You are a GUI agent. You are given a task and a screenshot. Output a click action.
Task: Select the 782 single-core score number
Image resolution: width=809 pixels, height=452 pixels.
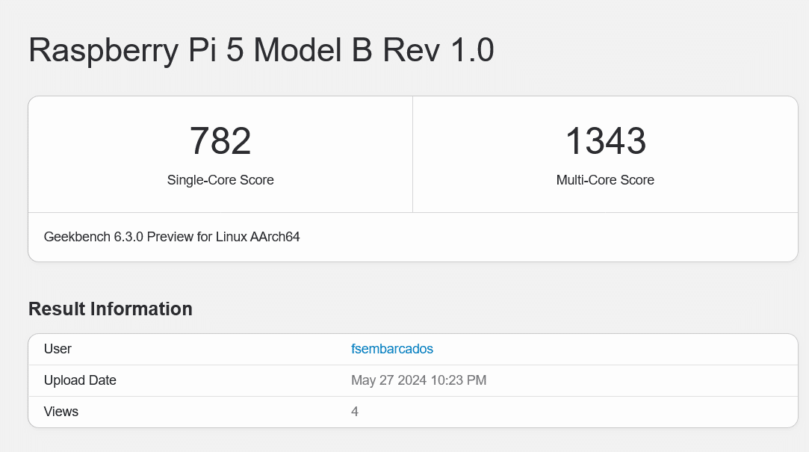click(220, 141)
